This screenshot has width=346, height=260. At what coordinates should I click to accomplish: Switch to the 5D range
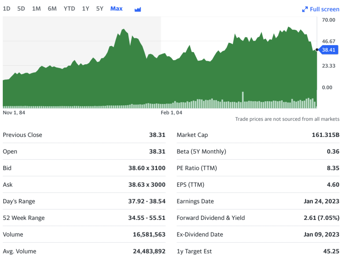click(x=21, y=9)
